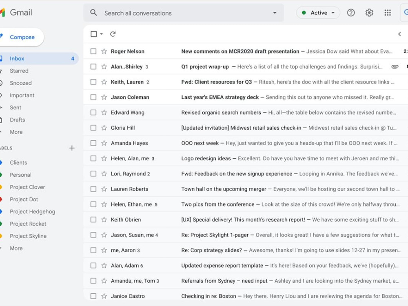
Task: Open the email 'Last year's EMEA strategy deck'
Action: (x=246, y=97)
